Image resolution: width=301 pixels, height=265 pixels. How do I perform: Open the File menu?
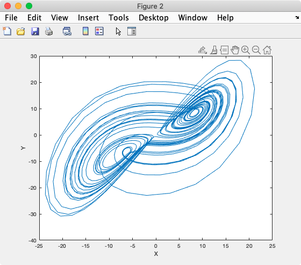[x=11, y=18]
